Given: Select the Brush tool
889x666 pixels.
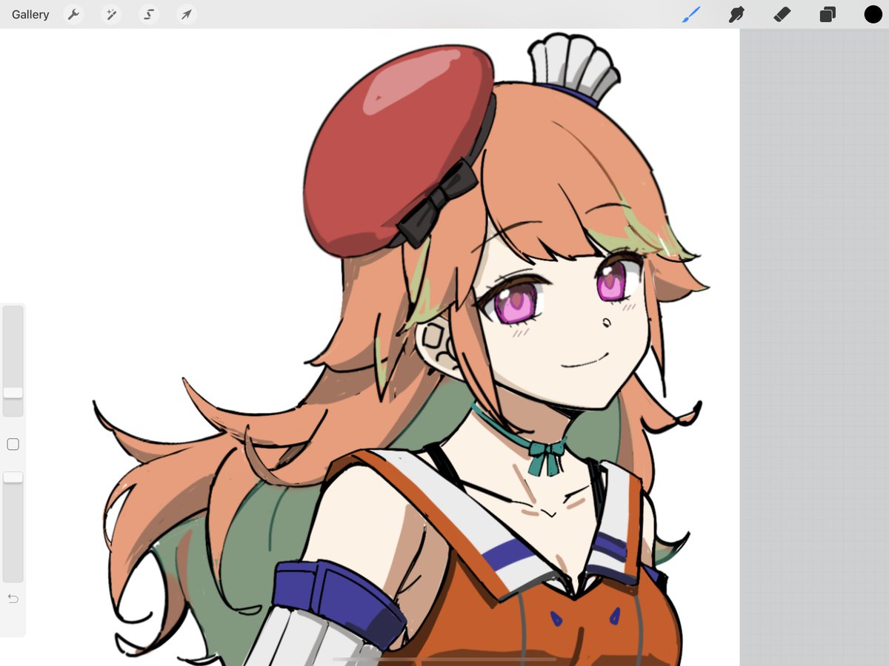Looking at the screenshot, I should tap(691, 14).
